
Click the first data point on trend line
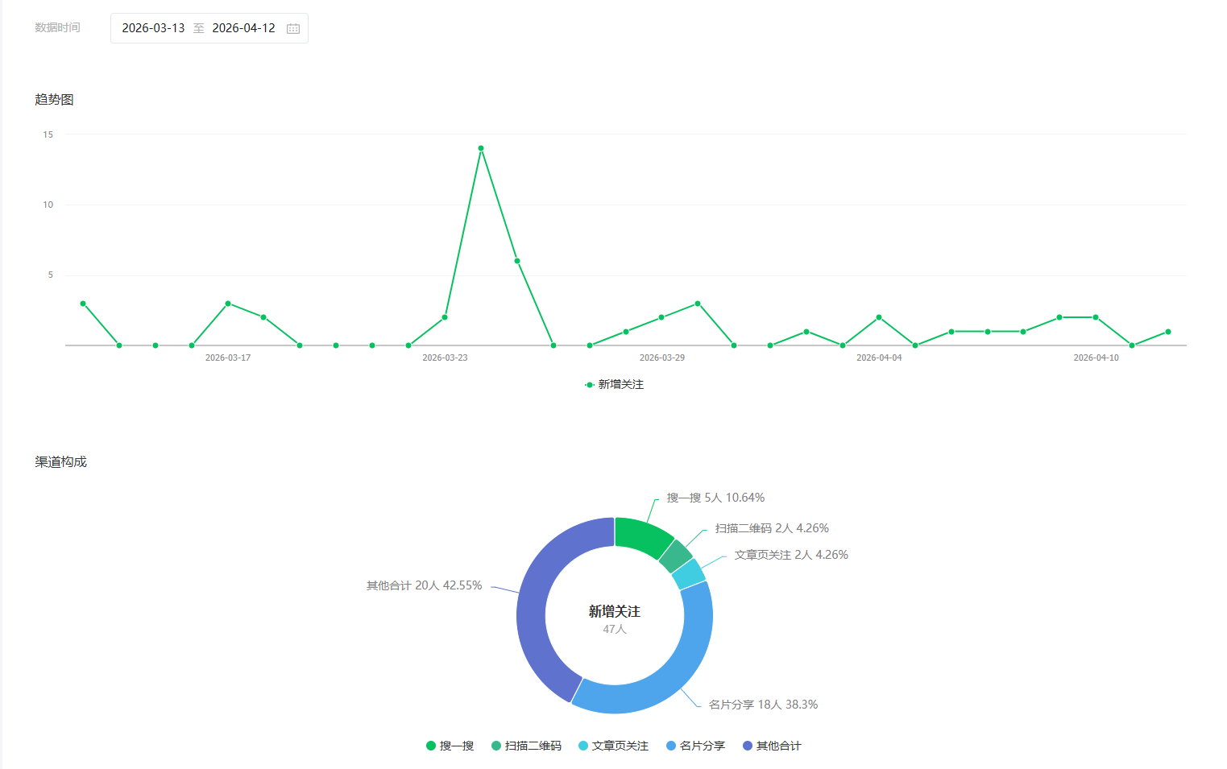[x=83, y=304]
